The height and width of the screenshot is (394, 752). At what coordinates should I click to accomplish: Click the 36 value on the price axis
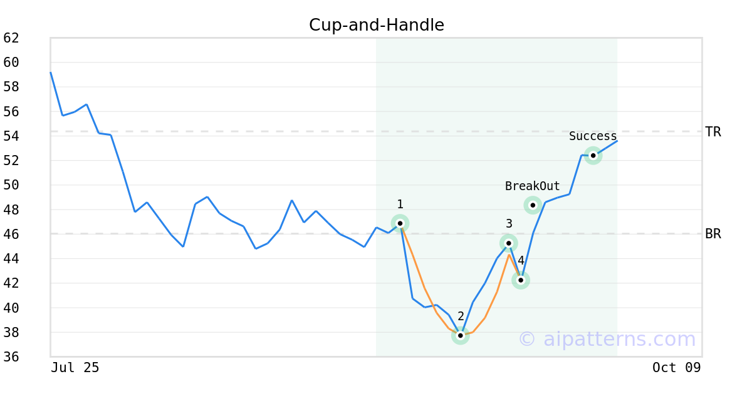coord(11,356)
